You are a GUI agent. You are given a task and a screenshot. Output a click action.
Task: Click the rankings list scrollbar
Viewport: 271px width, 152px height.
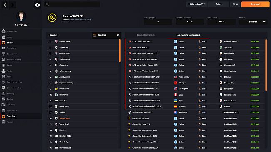[119, 51]
